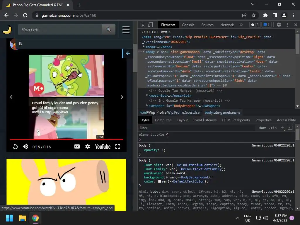The image size is (300, 225).
Task: Expand the background shorthand triangle
Action: pyautogui.click(x=167, y=177)
